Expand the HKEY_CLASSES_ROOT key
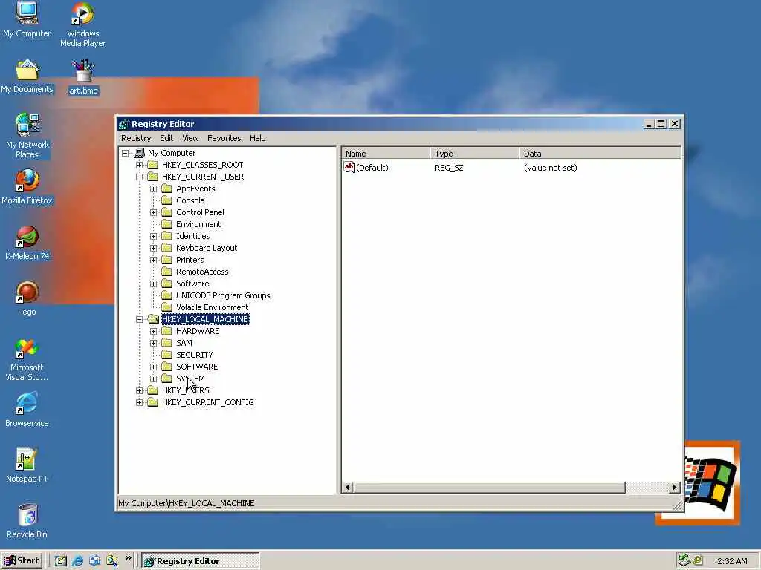Image resolution: width=761 pixels, height=570 pixels. [x=139, y=165]
